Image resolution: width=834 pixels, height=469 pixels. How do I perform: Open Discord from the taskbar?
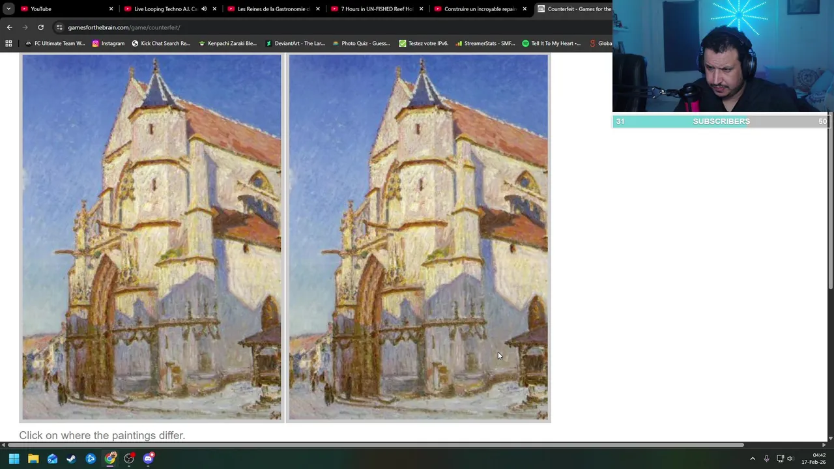point(149,459)
